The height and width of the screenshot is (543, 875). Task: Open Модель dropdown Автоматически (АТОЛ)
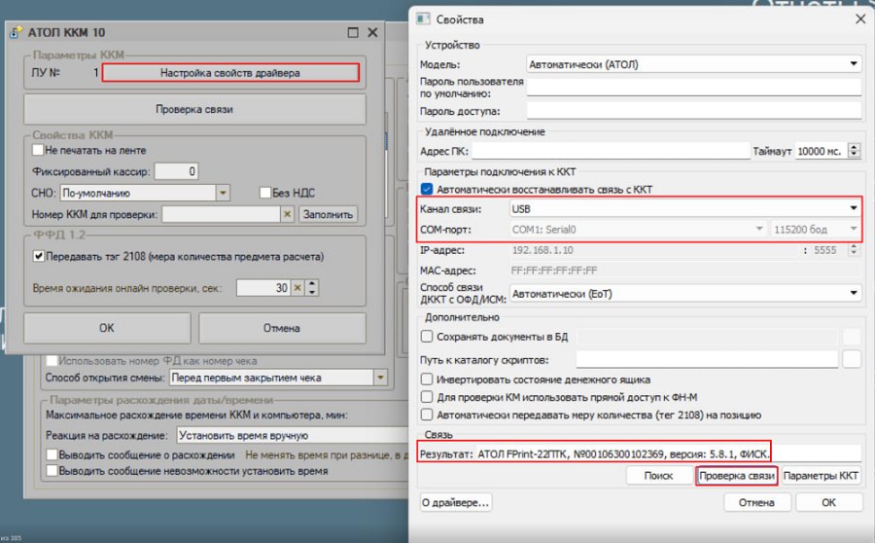pos(693,64)
